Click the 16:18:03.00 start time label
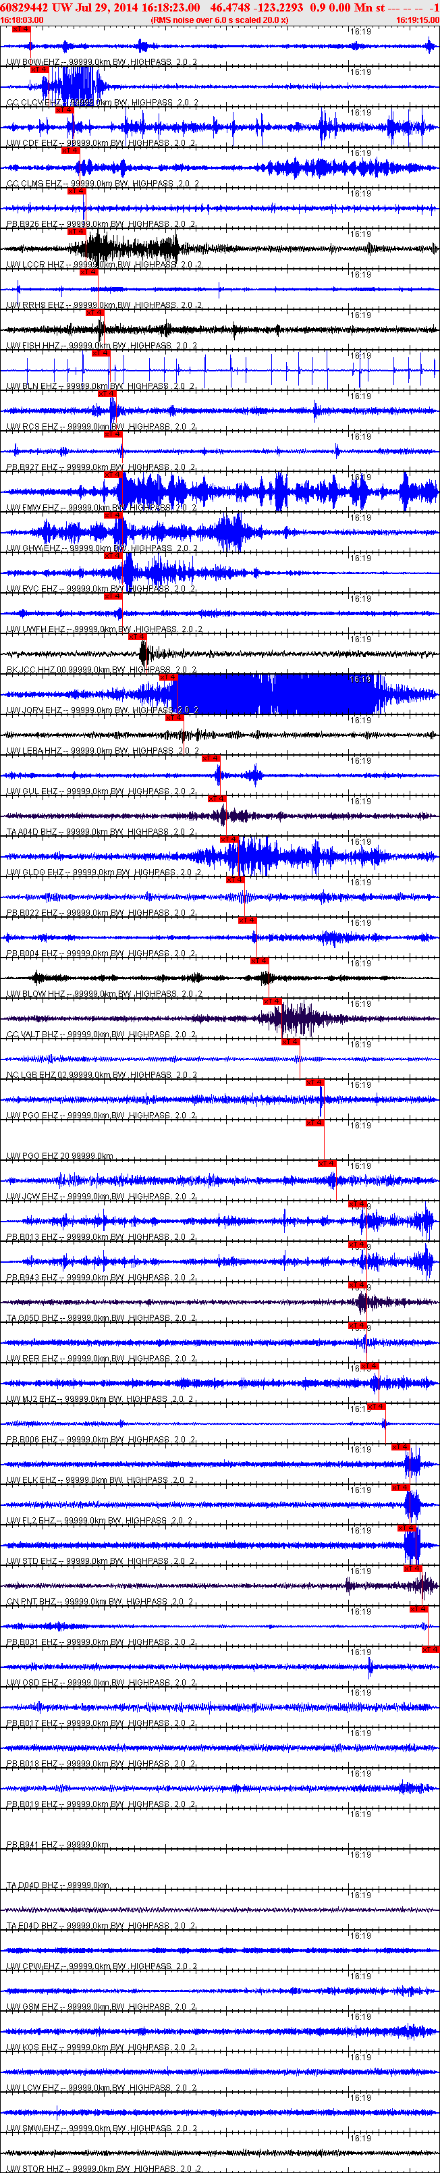This screenshot has width=440, height=2173. (x=22, y=20)
